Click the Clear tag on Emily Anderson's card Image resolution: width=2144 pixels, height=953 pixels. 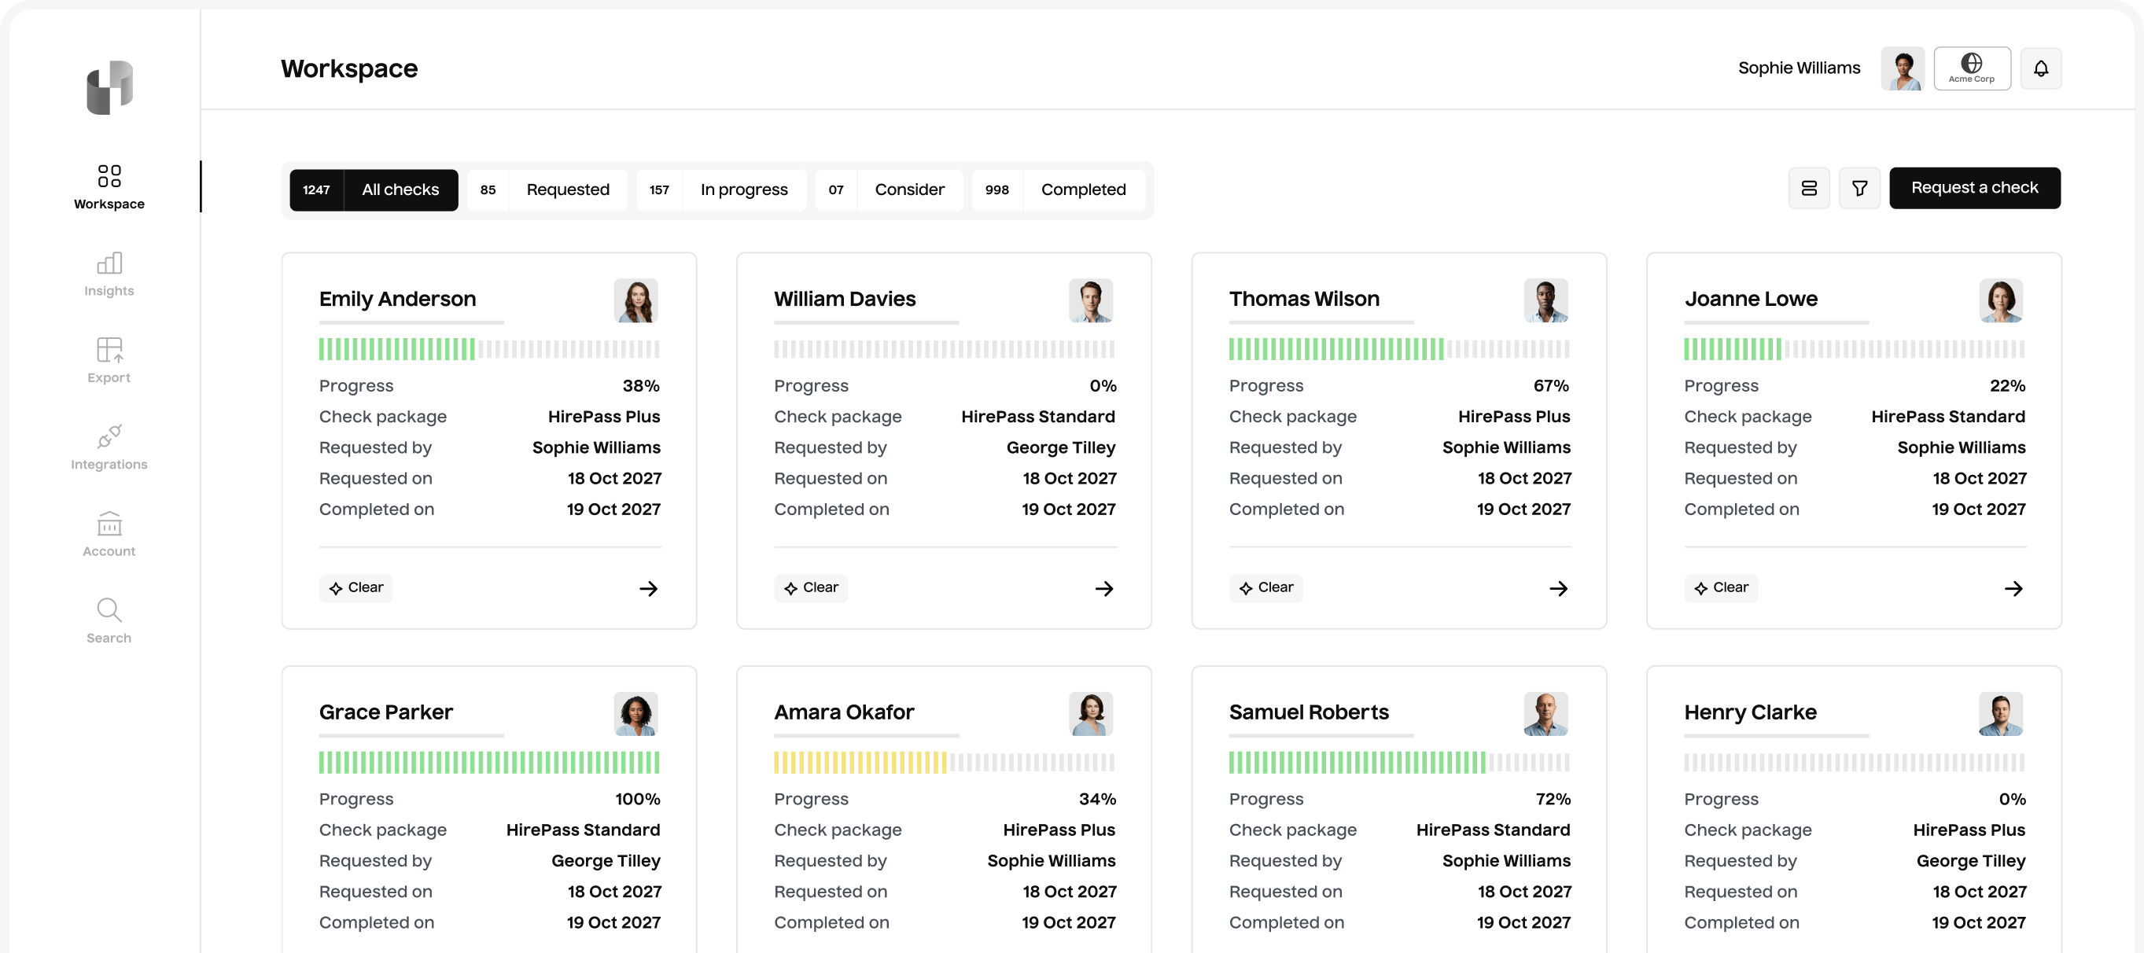pyautogui.click(x=356, y=587)
